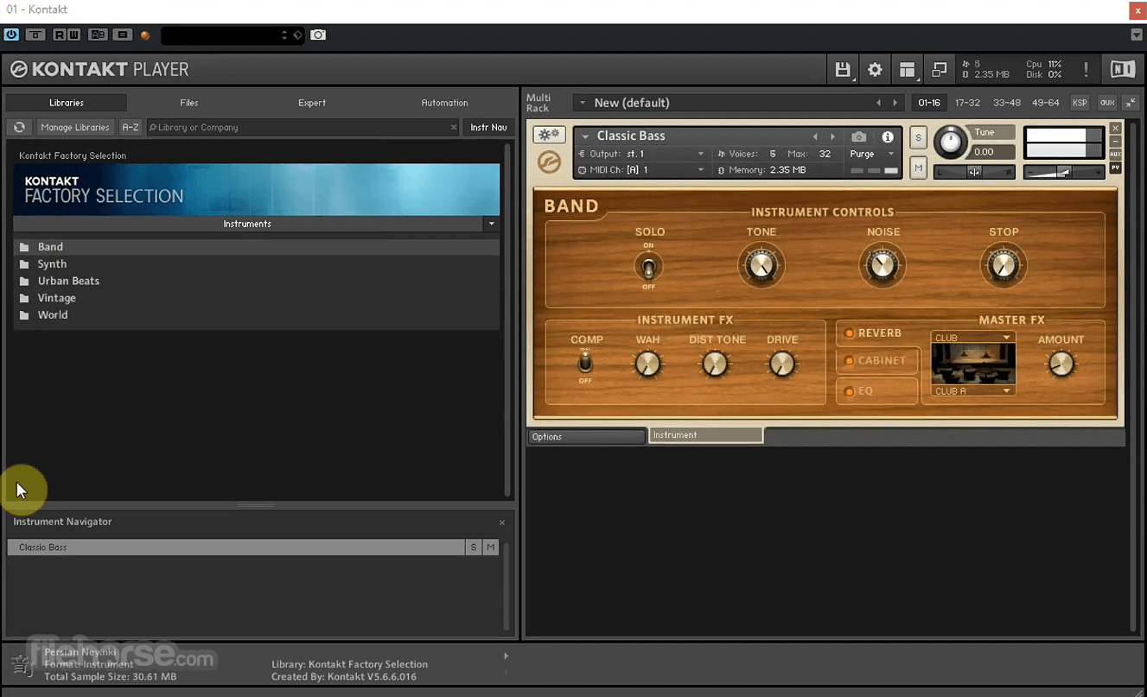1147x697 pixels.
Task: Select the Instrument tab
Action: (x=706, y=435)
